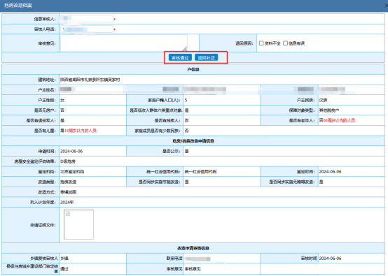Place cursor in the 审核意见 text area

124,43
